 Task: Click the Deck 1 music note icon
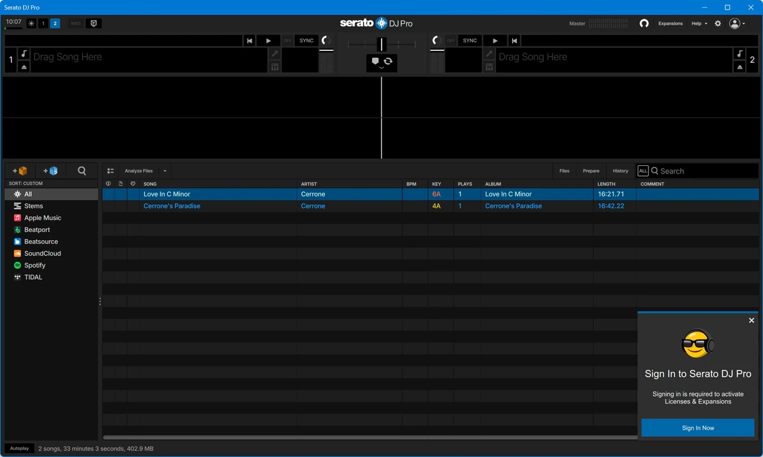(24, 53)
